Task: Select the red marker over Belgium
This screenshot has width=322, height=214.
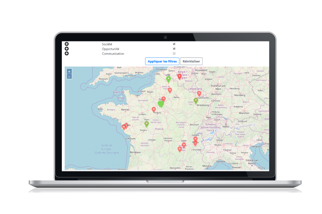Action: coord(180,77)
